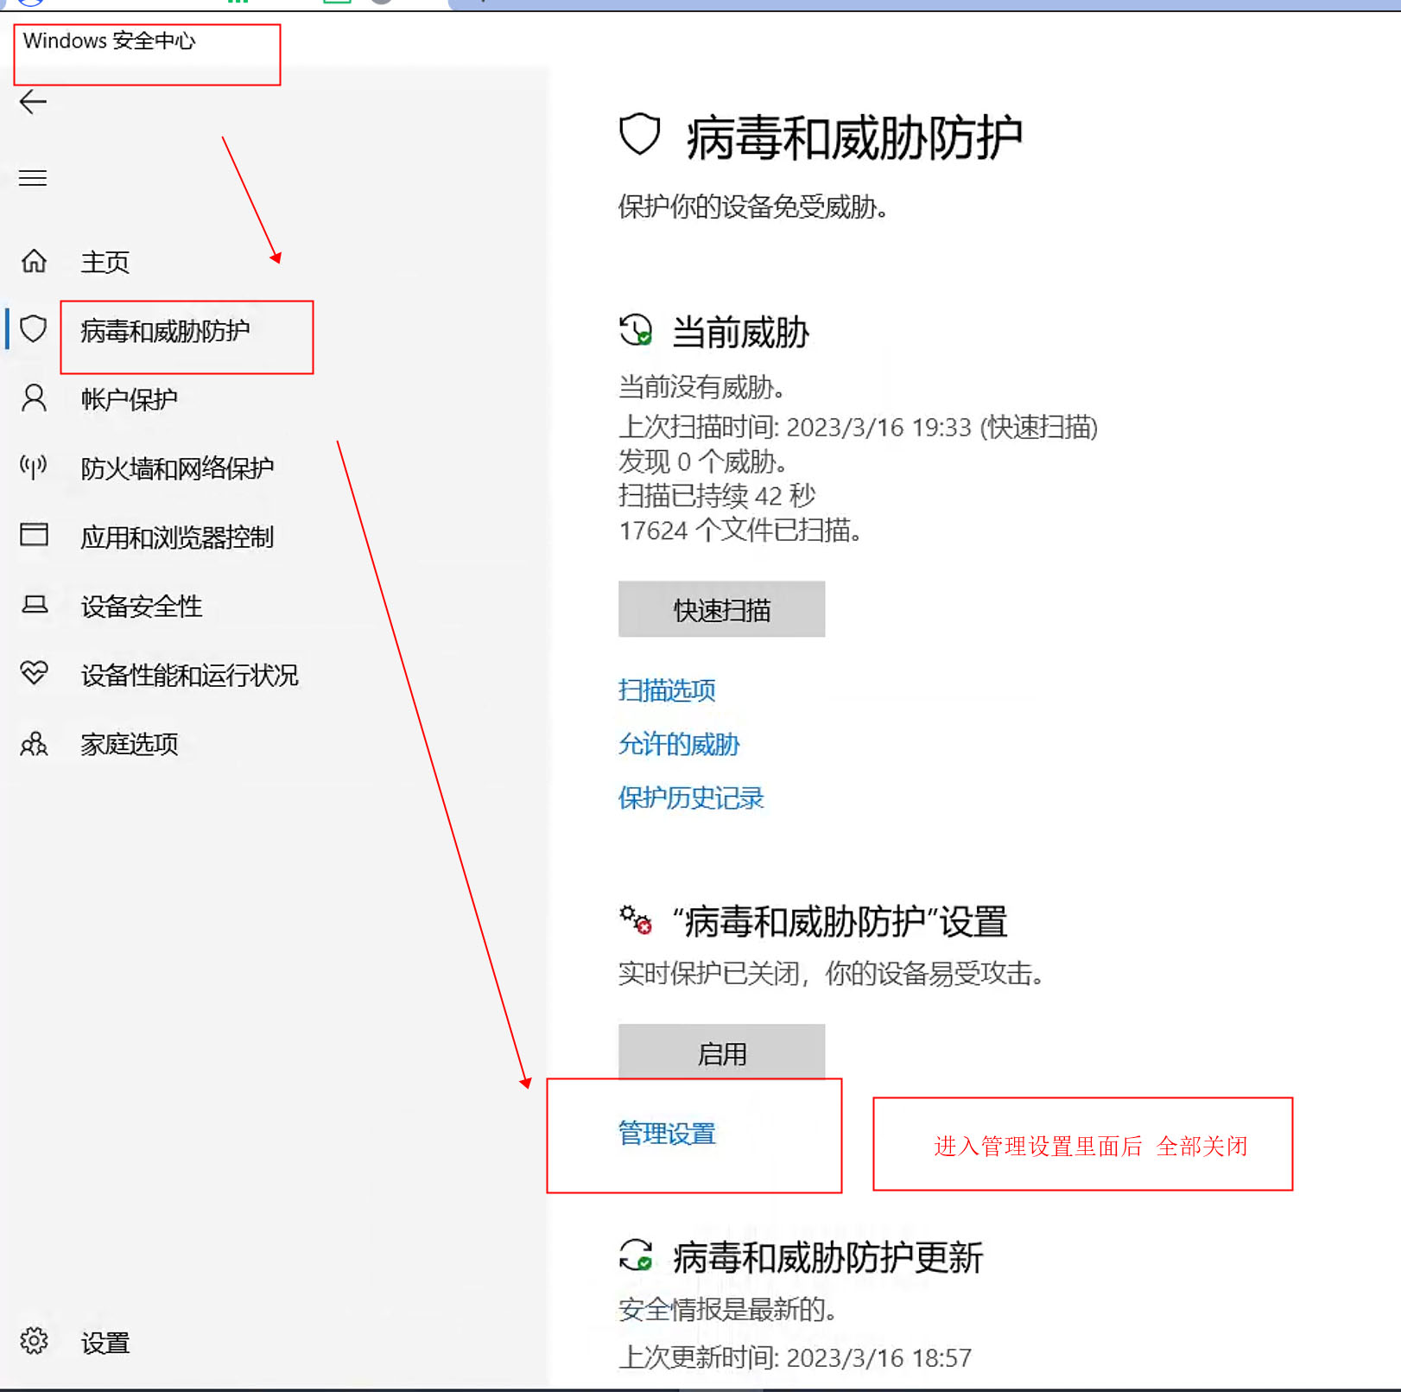Open 设置 at sidebar bottom
Image resolution: width=1401 pixels, height=1392 pixels.
(x=105, y=1343)
